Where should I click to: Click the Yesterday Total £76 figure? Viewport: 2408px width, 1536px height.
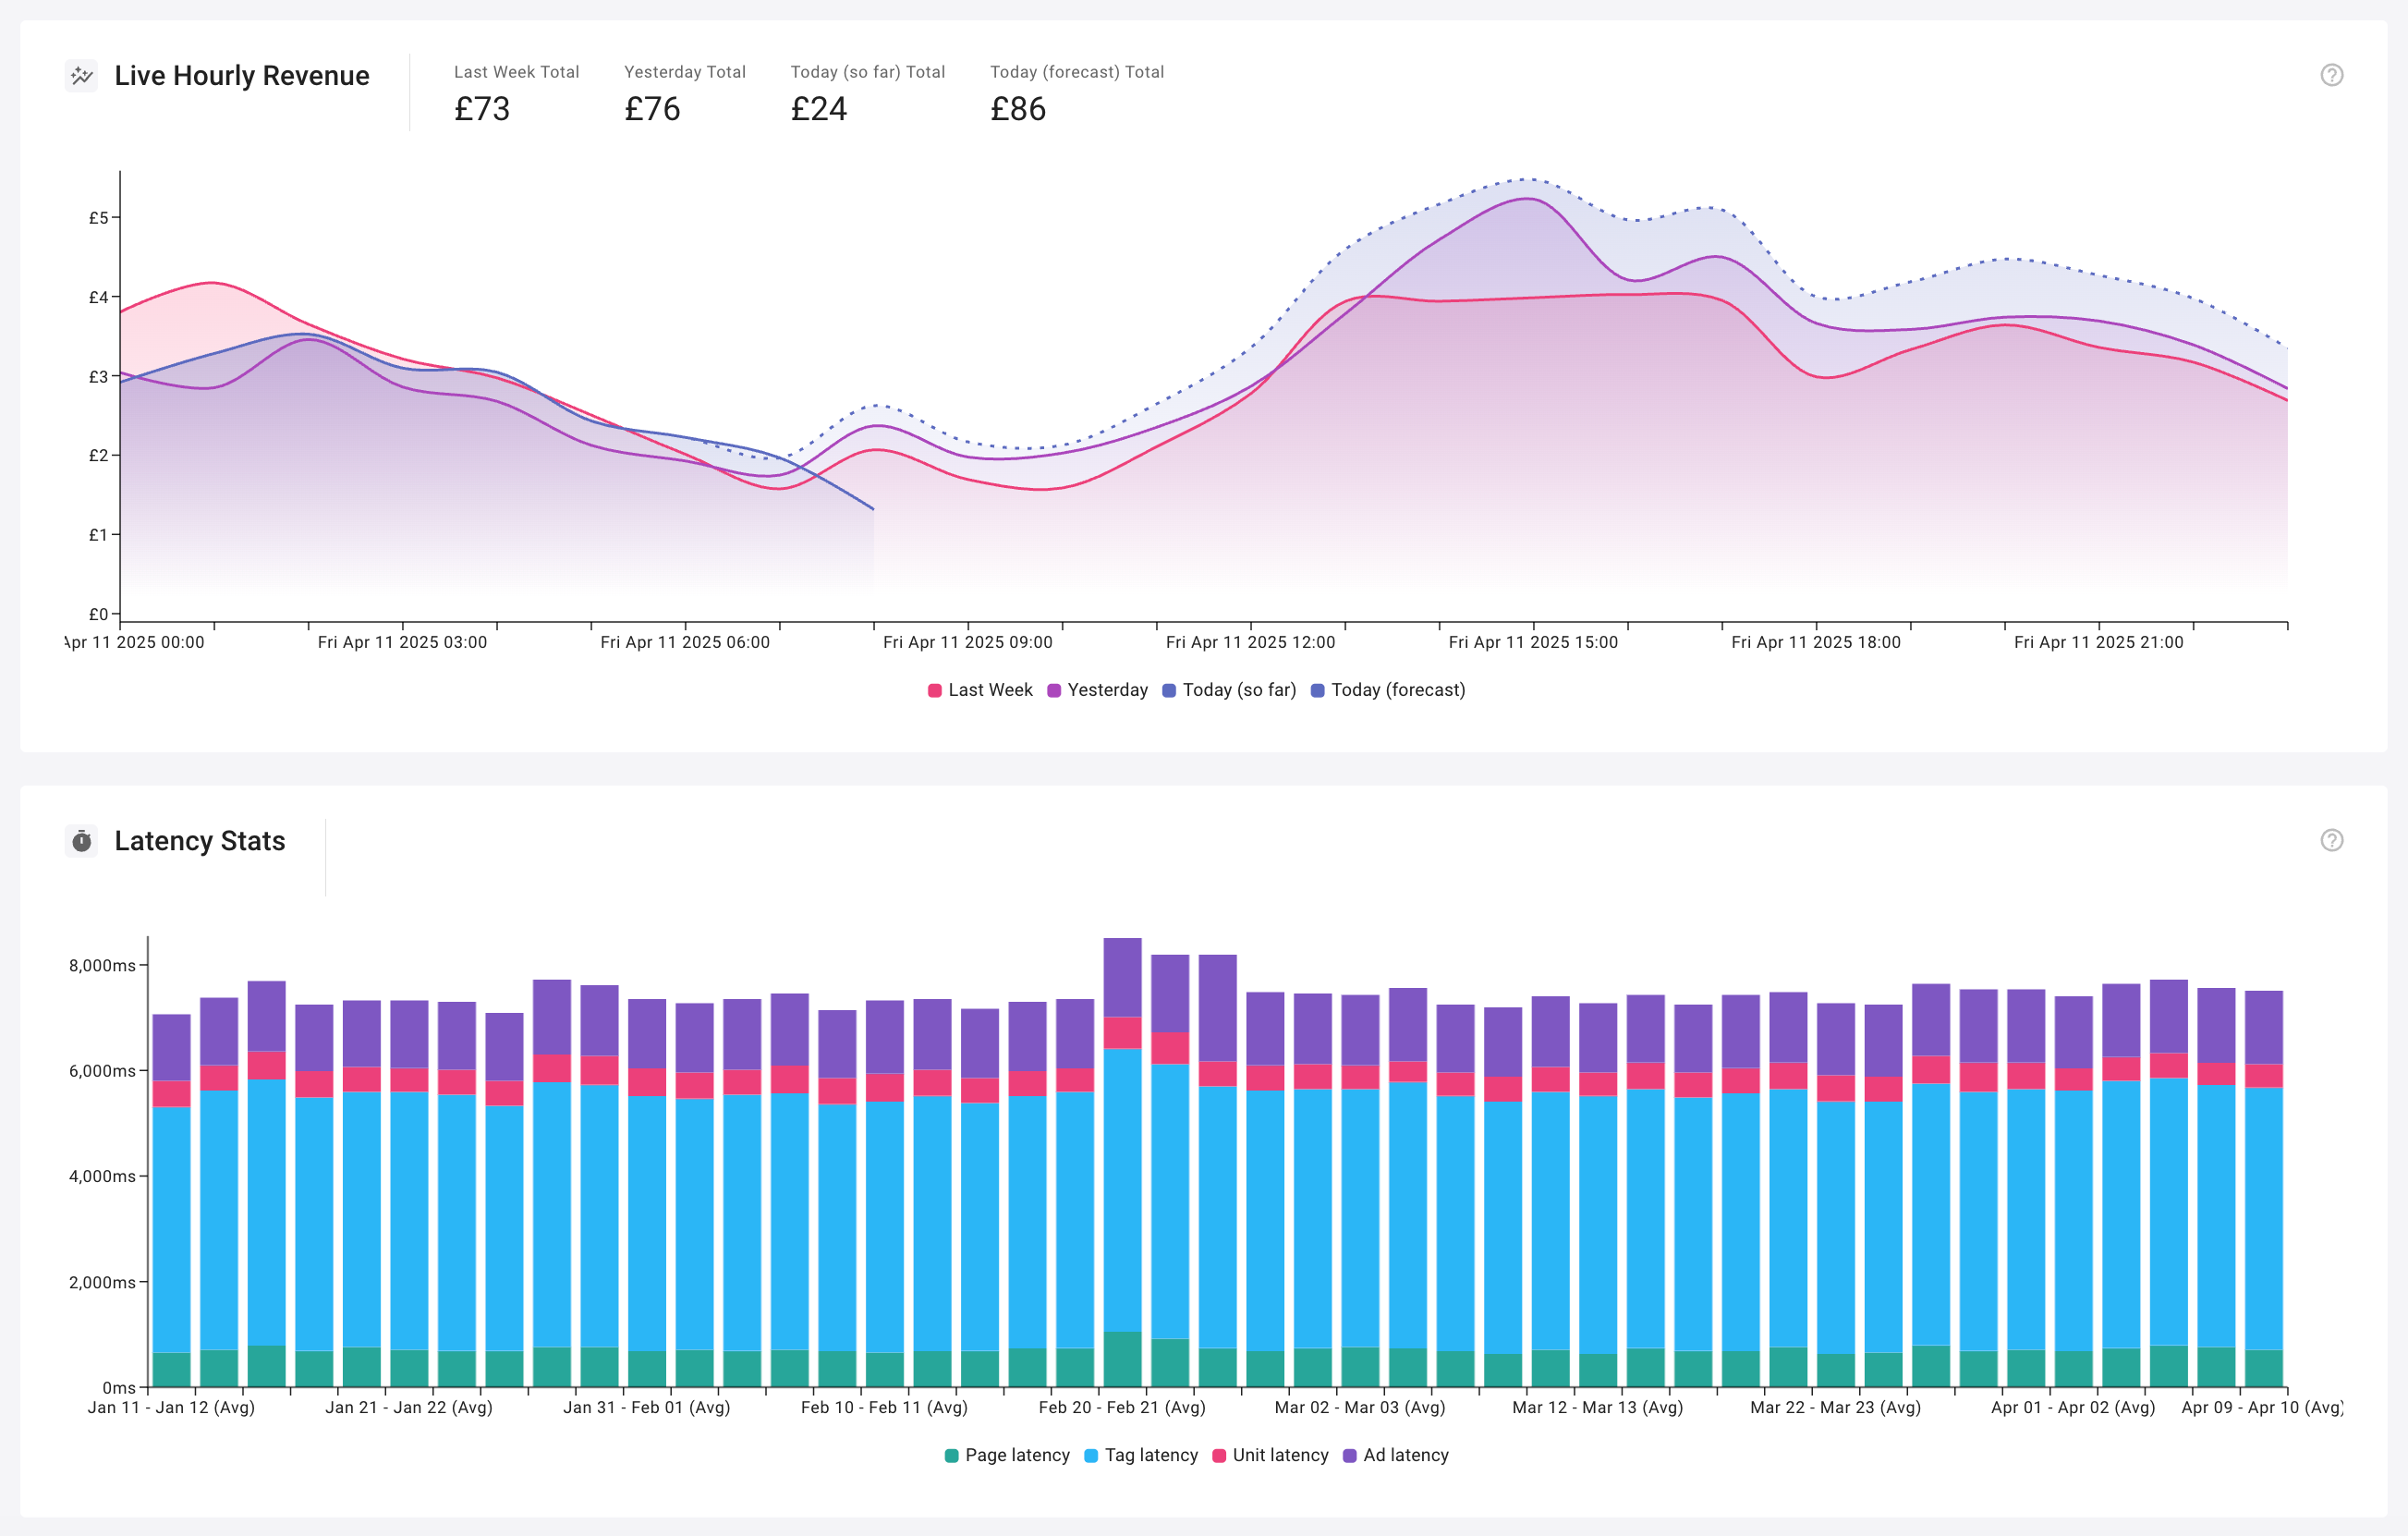coord(652,108)
